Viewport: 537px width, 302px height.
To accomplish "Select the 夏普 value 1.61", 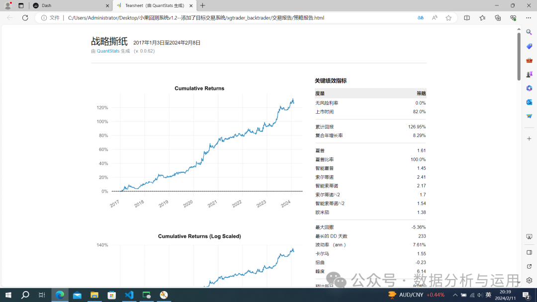I will (x=421, y=151).
